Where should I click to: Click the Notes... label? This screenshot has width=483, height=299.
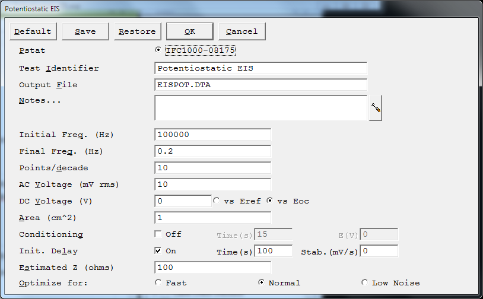pos(40,101)
